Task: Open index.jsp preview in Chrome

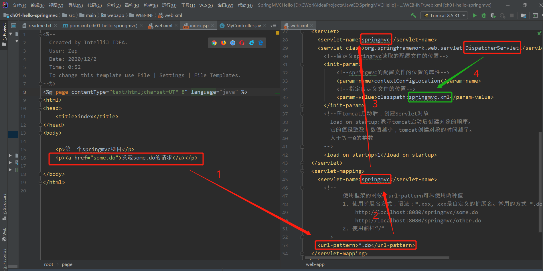Action: (214, 43)
